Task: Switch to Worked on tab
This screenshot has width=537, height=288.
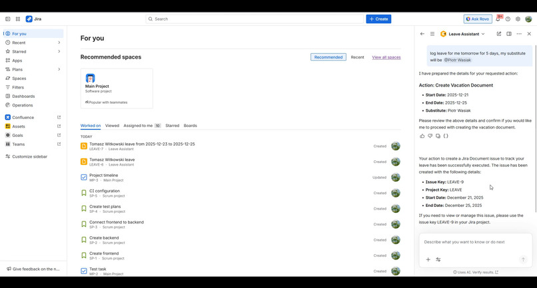Action: (91, 126)
